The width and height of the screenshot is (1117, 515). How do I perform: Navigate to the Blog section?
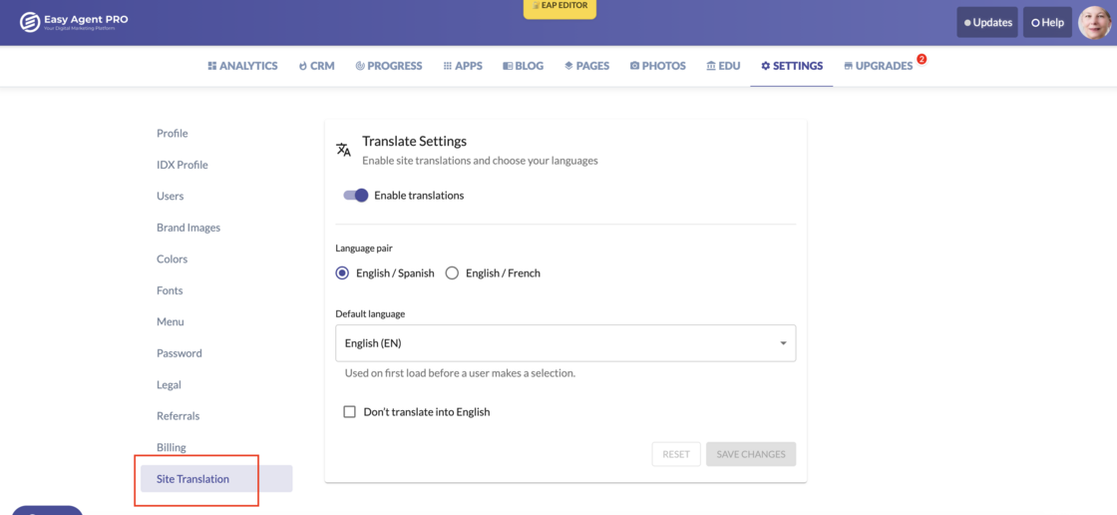point(524,66)
